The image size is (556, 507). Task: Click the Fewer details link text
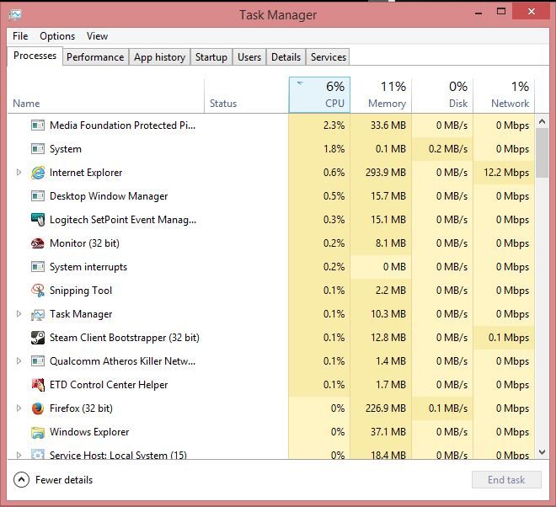64,480
